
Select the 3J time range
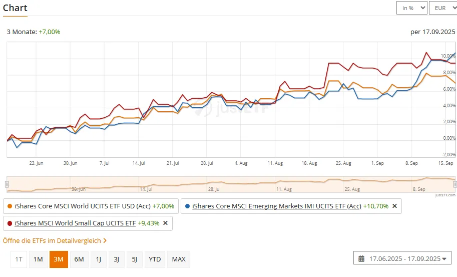pos(116,259)
